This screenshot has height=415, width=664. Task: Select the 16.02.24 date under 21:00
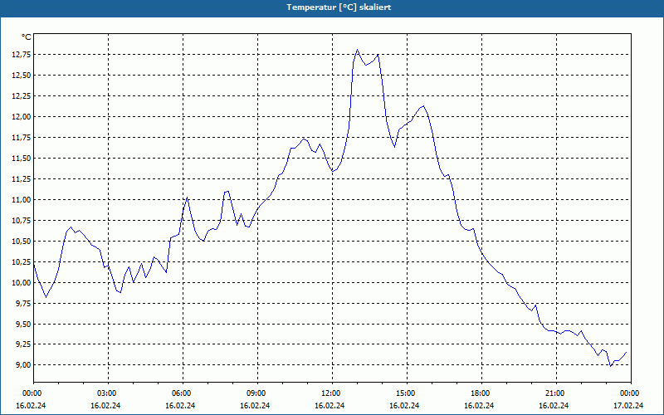coord(554,405)
